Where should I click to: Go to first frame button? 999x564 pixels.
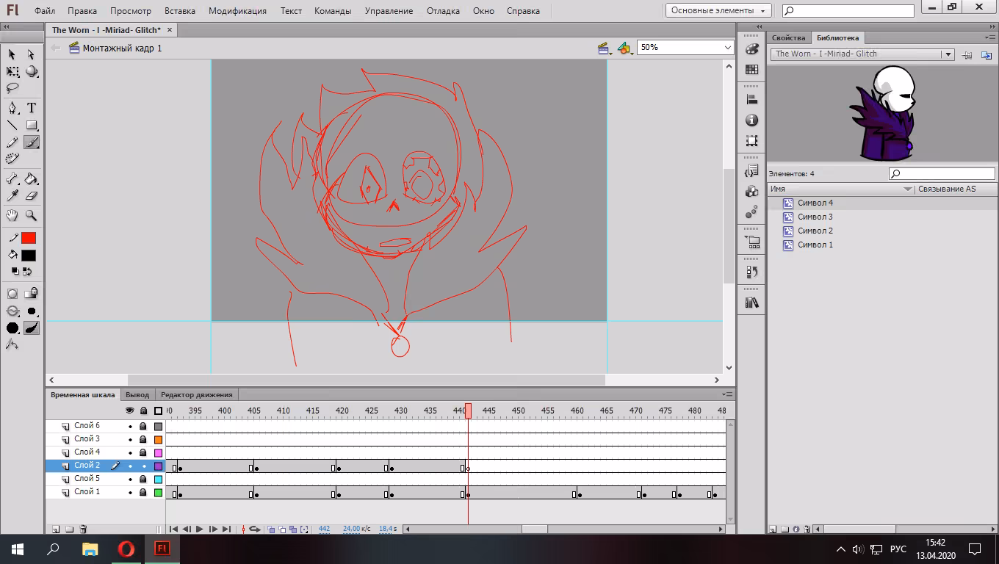(x=173, y=529)
